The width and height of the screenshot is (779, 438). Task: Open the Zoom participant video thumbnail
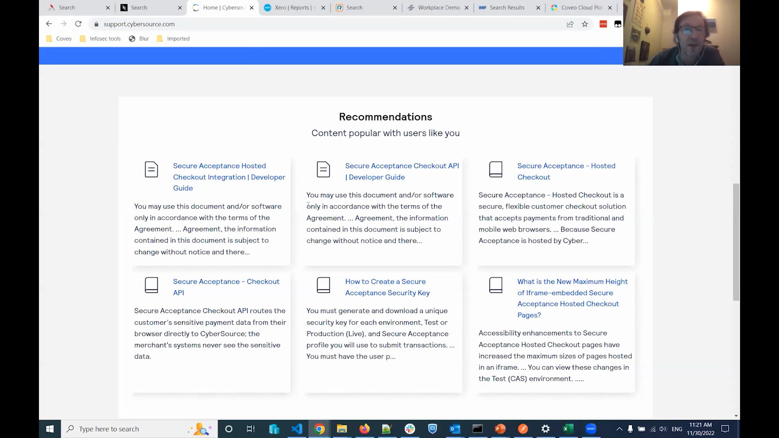point(682,32)
